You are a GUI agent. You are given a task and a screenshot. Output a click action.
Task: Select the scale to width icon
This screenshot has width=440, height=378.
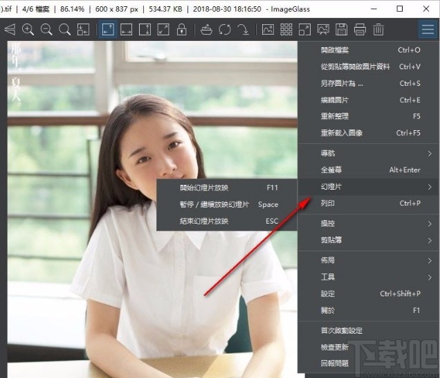127,30
